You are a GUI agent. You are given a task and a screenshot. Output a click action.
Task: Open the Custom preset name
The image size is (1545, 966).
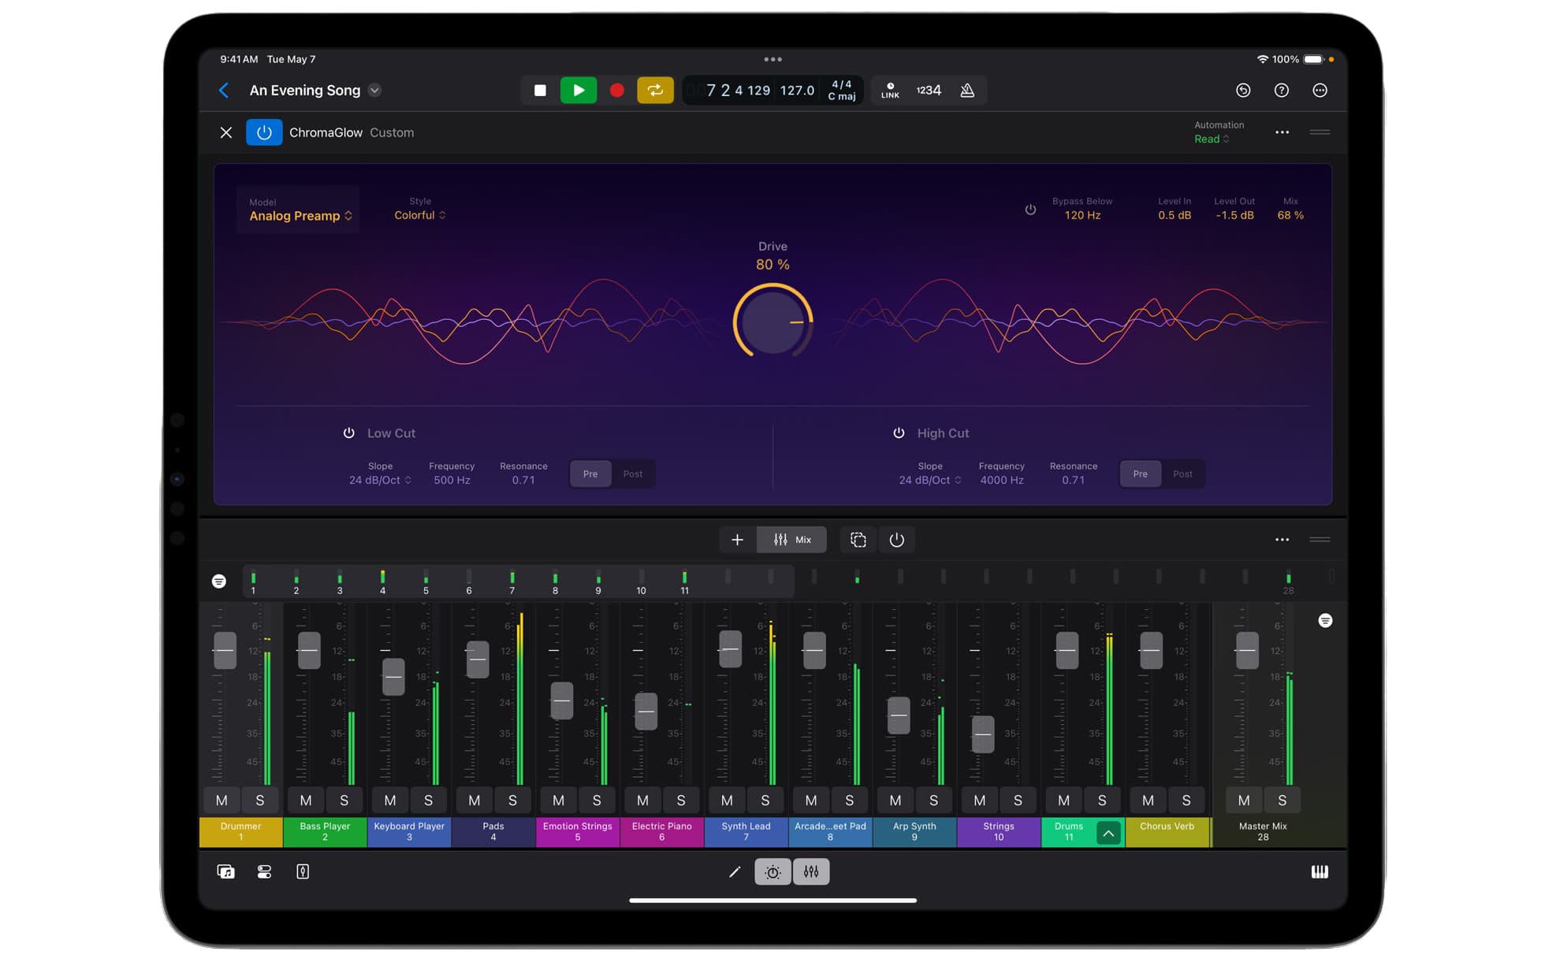(x=392, y=132)
